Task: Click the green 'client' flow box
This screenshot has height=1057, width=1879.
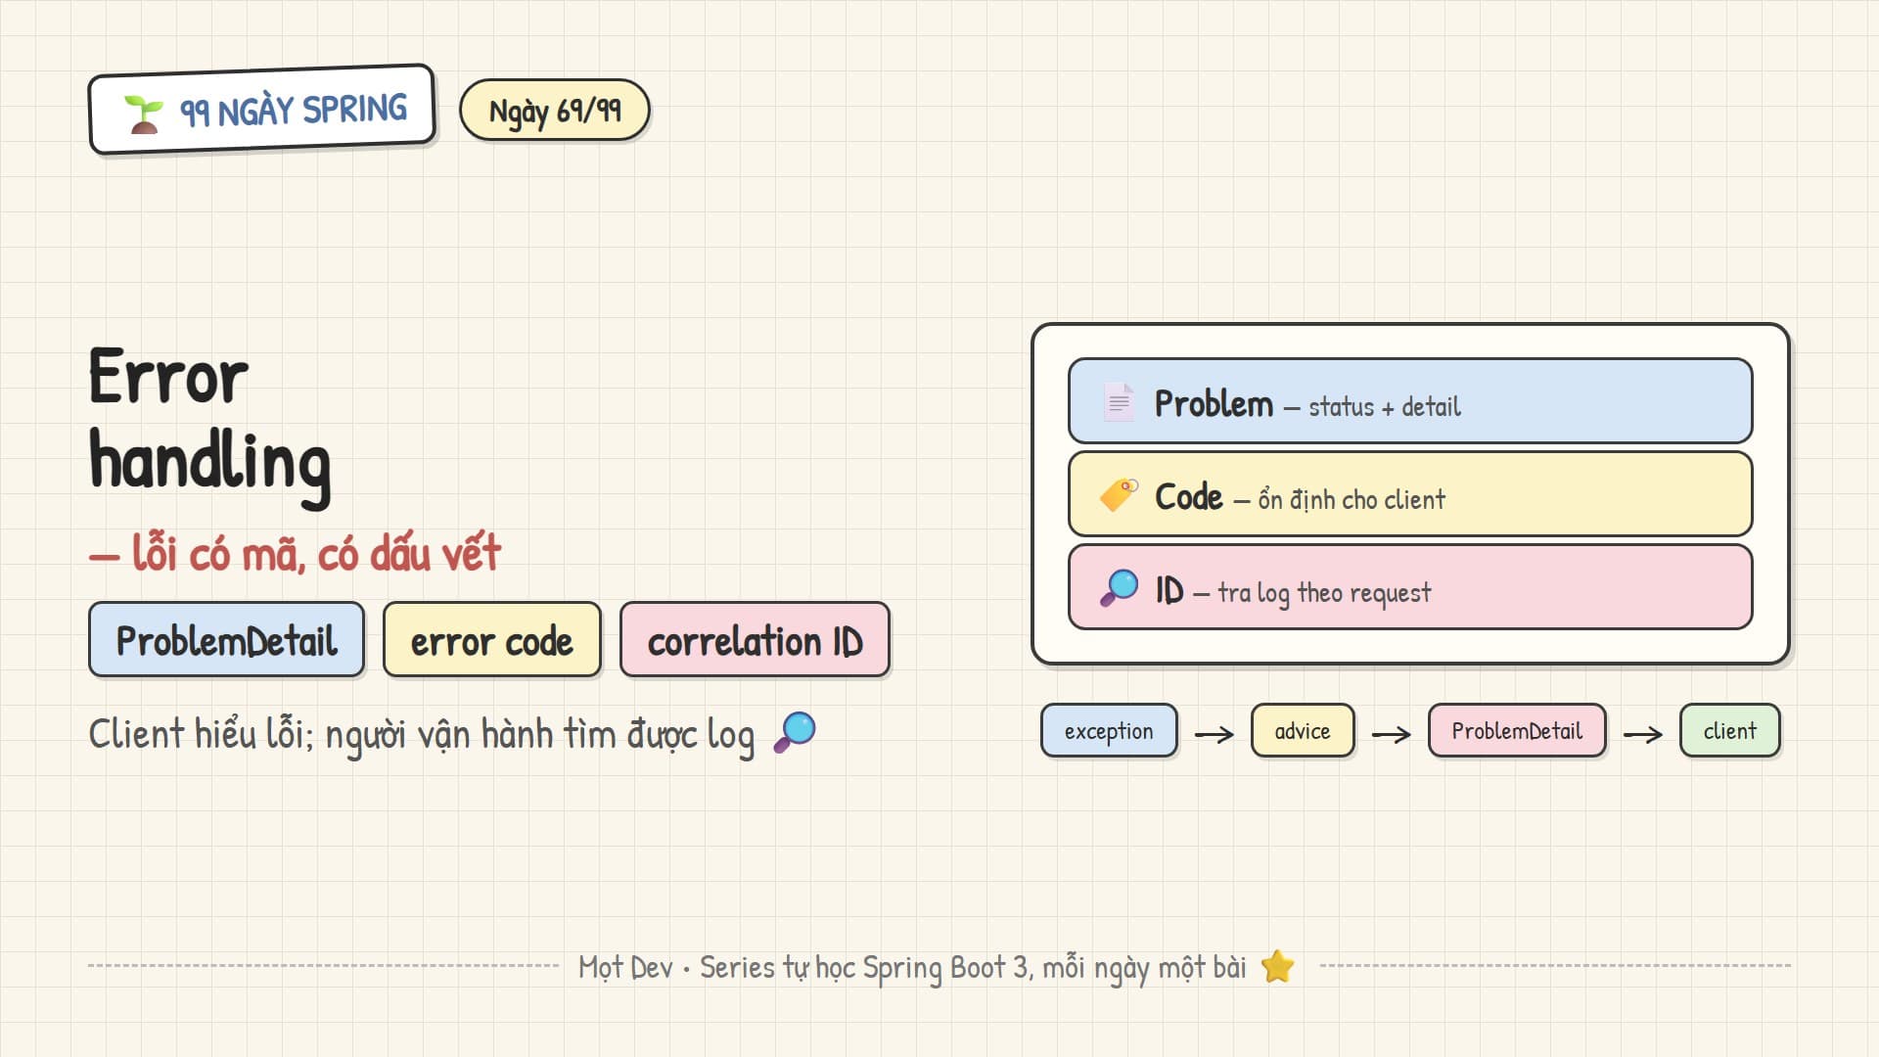Action: pos(1729,731)
